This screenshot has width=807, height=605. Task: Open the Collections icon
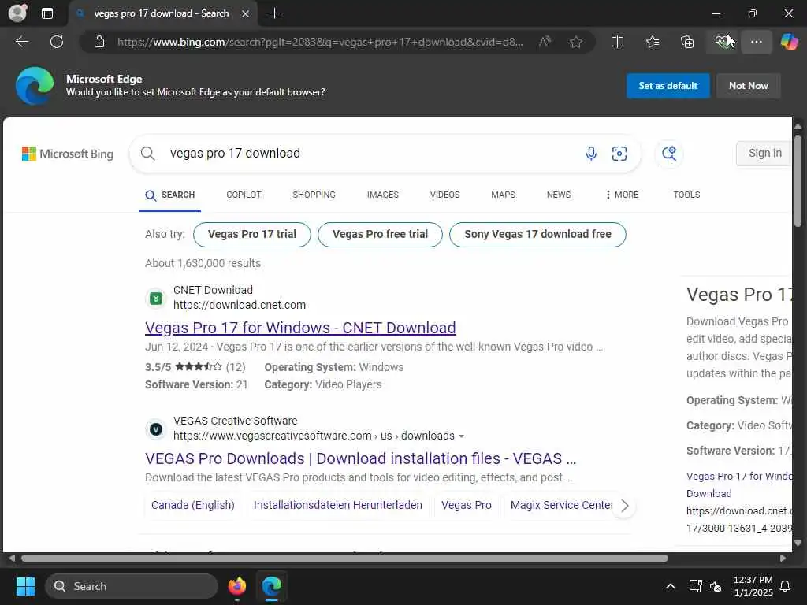point(687,42)
